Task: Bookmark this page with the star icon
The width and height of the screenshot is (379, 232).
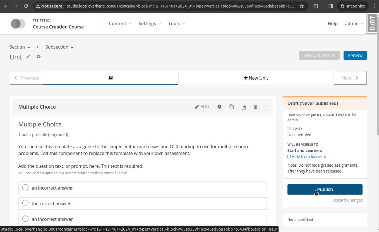Action: click(302, 6)
